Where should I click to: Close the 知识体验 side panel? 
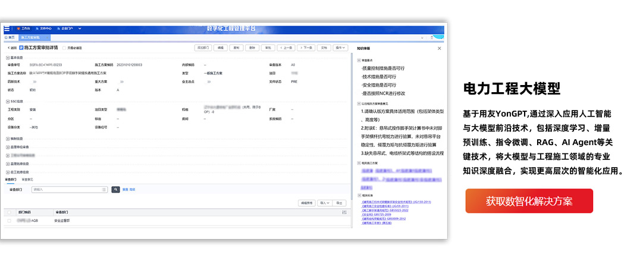(440, 48)
